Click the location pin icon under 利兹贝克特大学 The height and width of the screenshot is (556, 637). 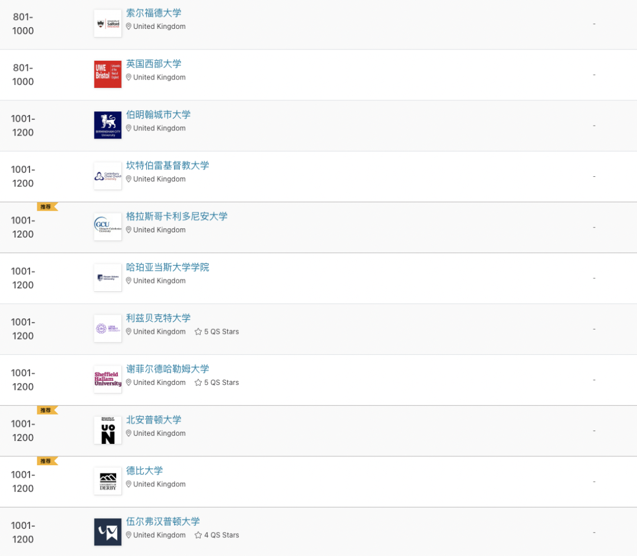pos(129,331)
